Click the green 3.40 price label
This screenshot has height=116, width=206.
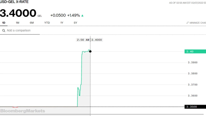[195, 51]
